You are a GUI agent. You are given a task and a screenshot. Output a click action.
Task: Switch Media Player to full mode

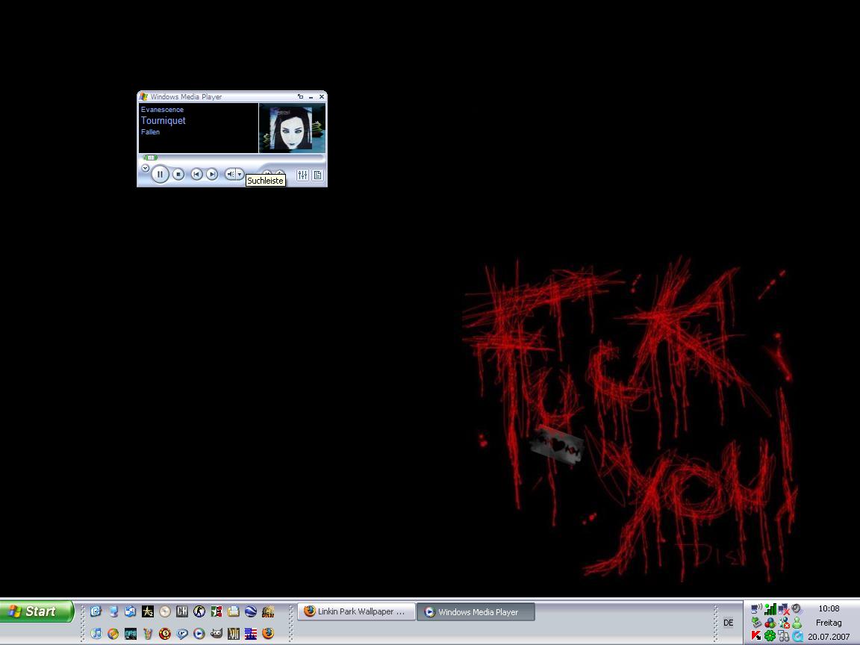pos(301,96)
